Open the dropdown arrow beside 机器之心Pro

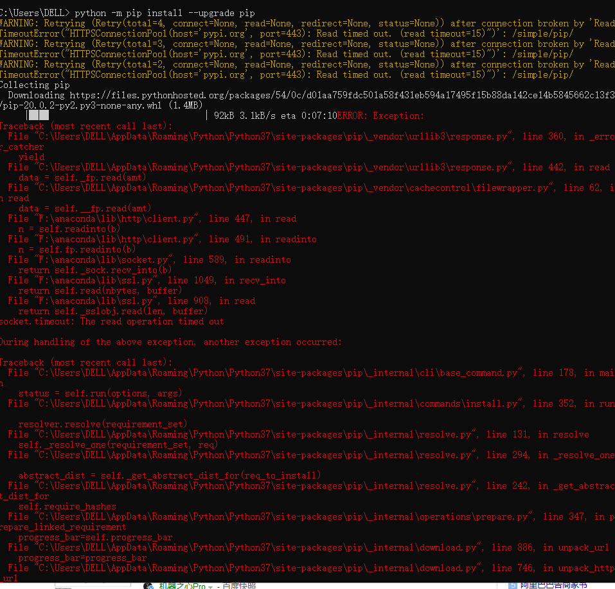click(x=210, y=586)
